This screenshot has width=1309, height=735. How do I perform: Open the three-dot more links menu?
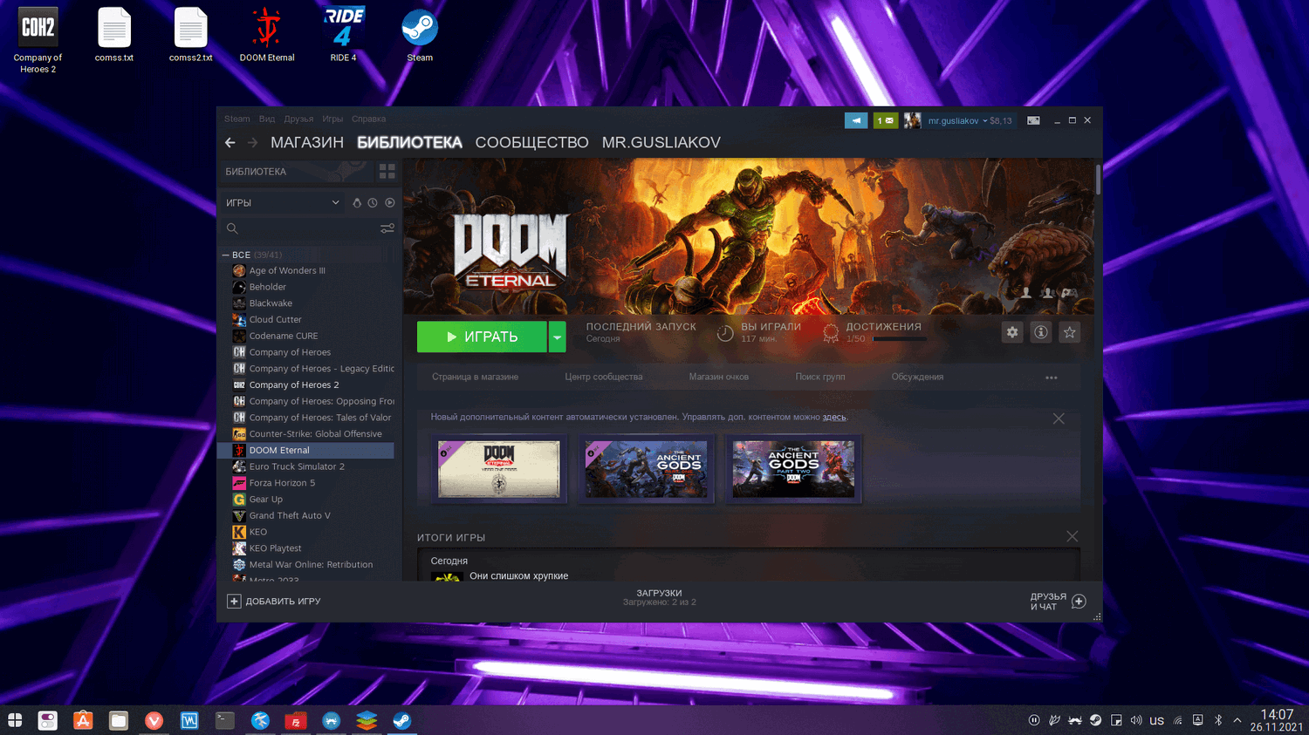[x=1052, y=378]
